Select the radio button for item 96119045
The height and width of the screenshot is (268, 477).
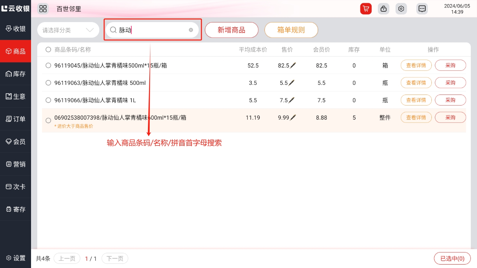tap(48, 66)
